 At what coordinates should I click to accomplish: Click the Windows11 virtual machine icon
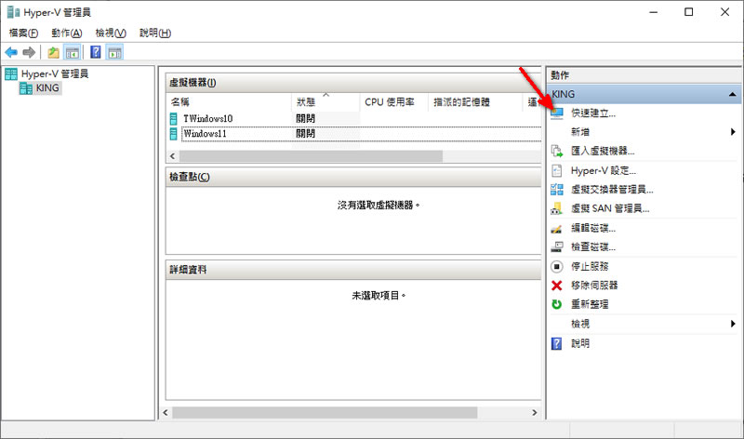[x=174, y=134]
